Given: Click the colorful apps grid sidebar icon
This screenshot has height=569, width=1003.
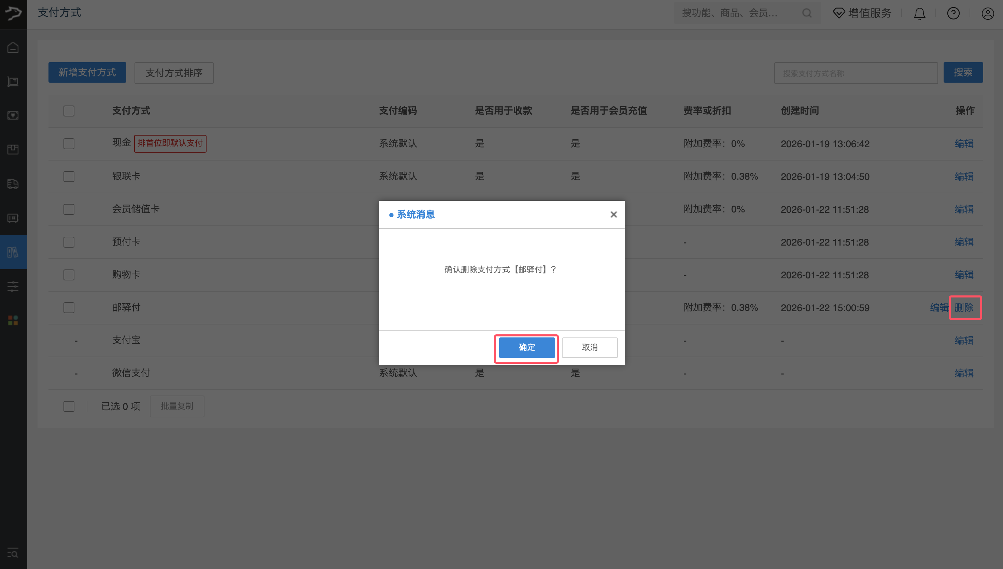Looking at the screenshot, I should (x=13, y=320).
